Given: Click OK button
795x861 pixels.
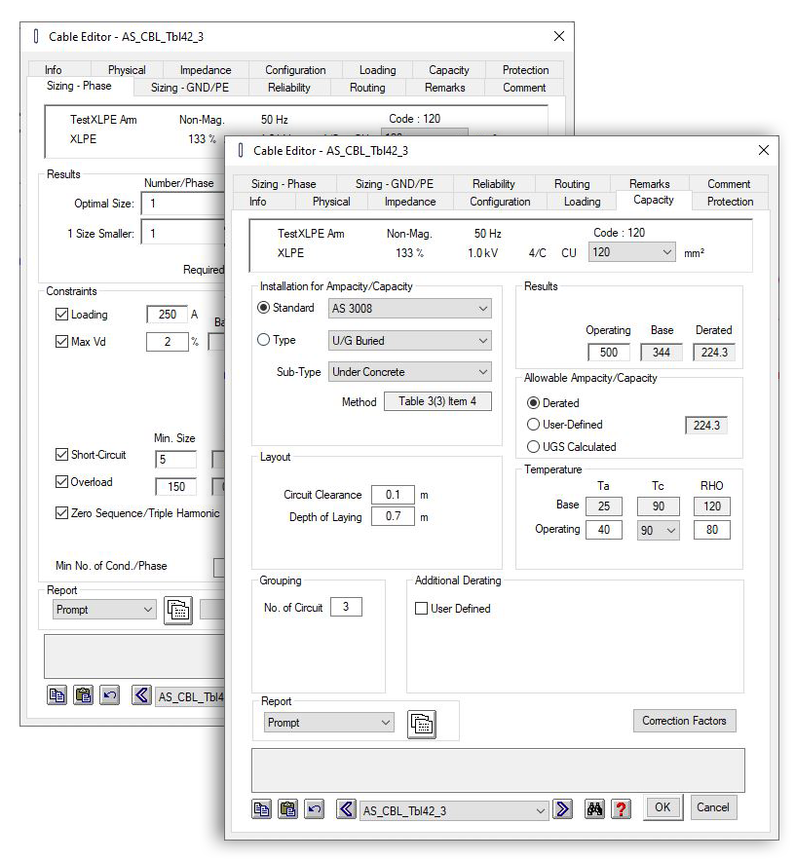Looking at the screenshot, I should point(662,807).
